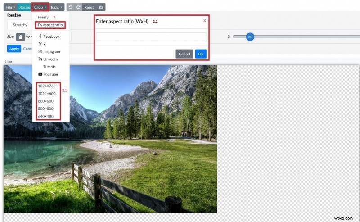Image resolution: width=360 pixels, height=222 pixels.
Task: Choose By aspect ratio option
Action: click(50, 25)
